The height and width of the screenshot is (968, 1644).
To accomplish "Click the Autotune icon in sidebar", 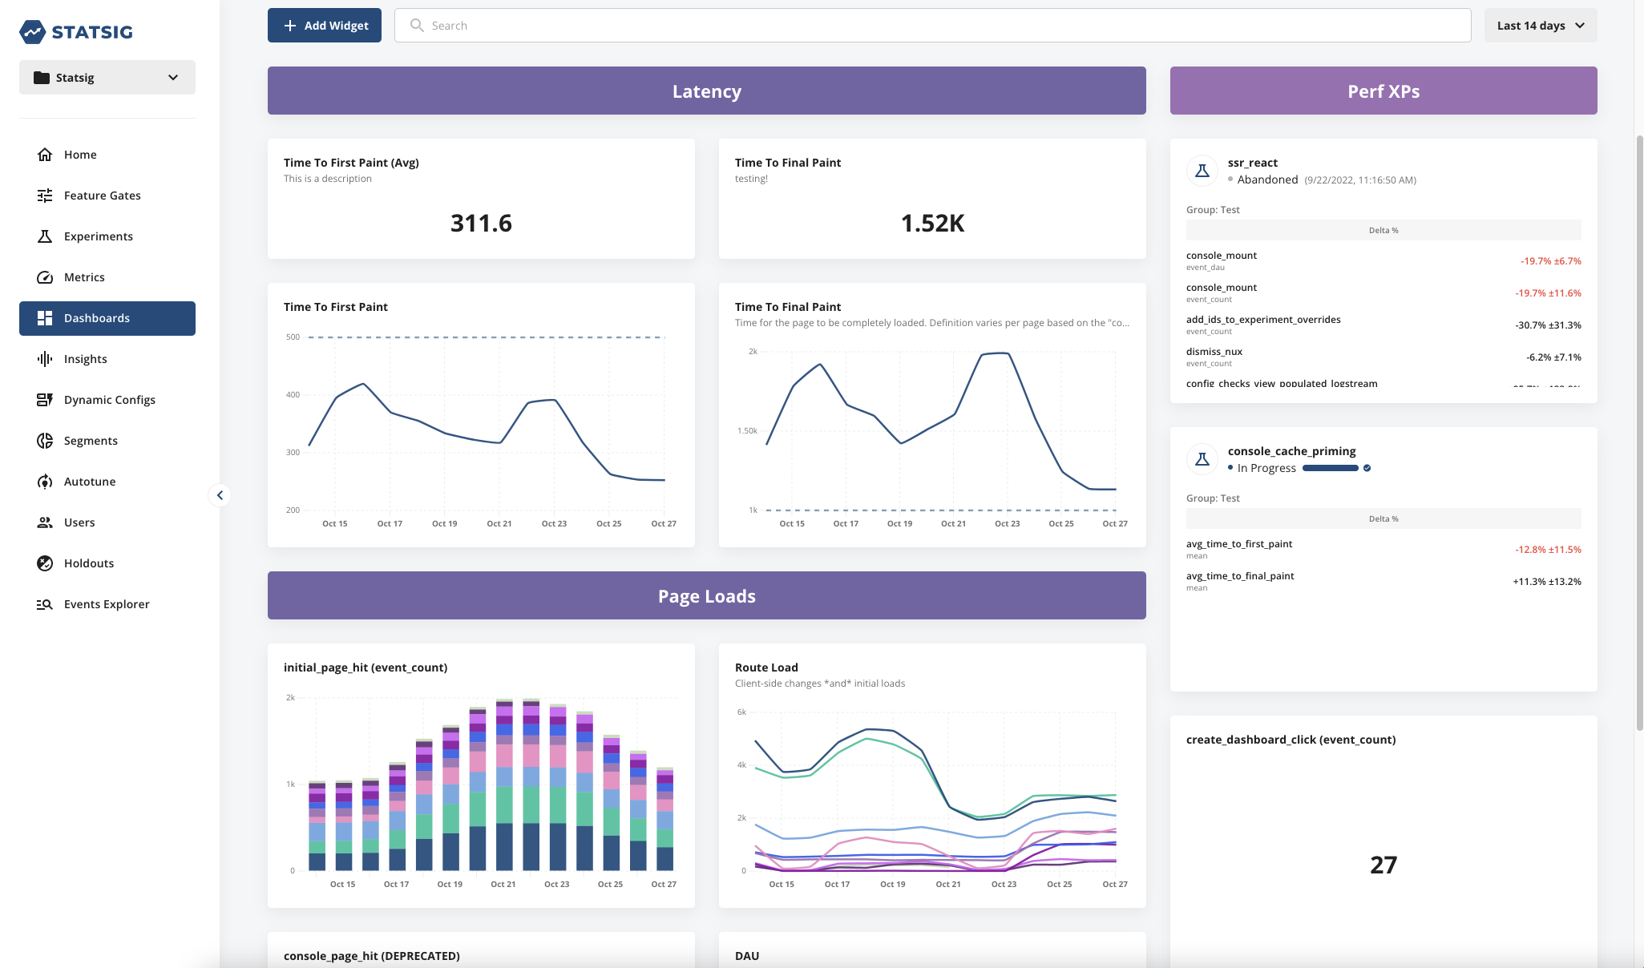I will [x=45, y=482].
